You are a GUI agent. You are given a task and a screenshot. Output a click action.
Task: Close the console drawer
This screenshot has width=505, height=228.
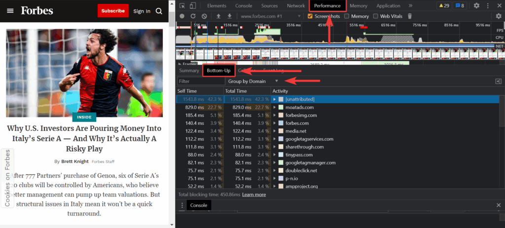(499, 205)
